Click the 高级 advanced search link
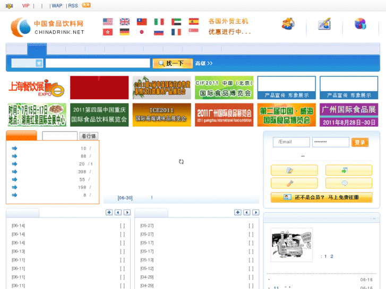This screenshot has width=386, height=289. (204, 64)
